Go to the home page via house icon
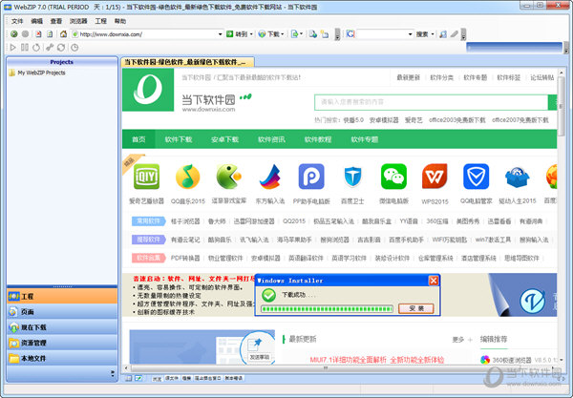This screenshot has width=573, height=398. click(x=64, y=34)
